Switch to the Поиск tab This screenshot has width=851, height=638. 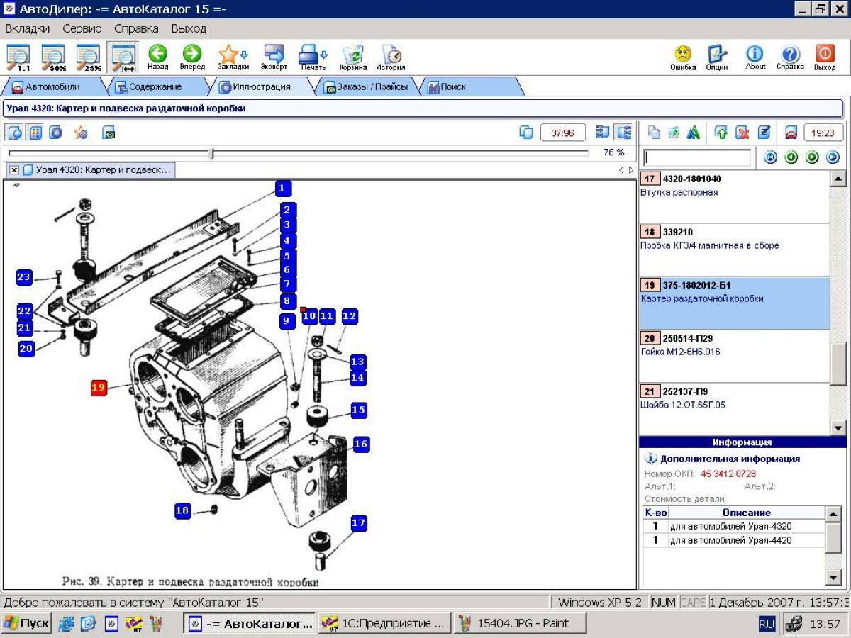coord(468,87)
